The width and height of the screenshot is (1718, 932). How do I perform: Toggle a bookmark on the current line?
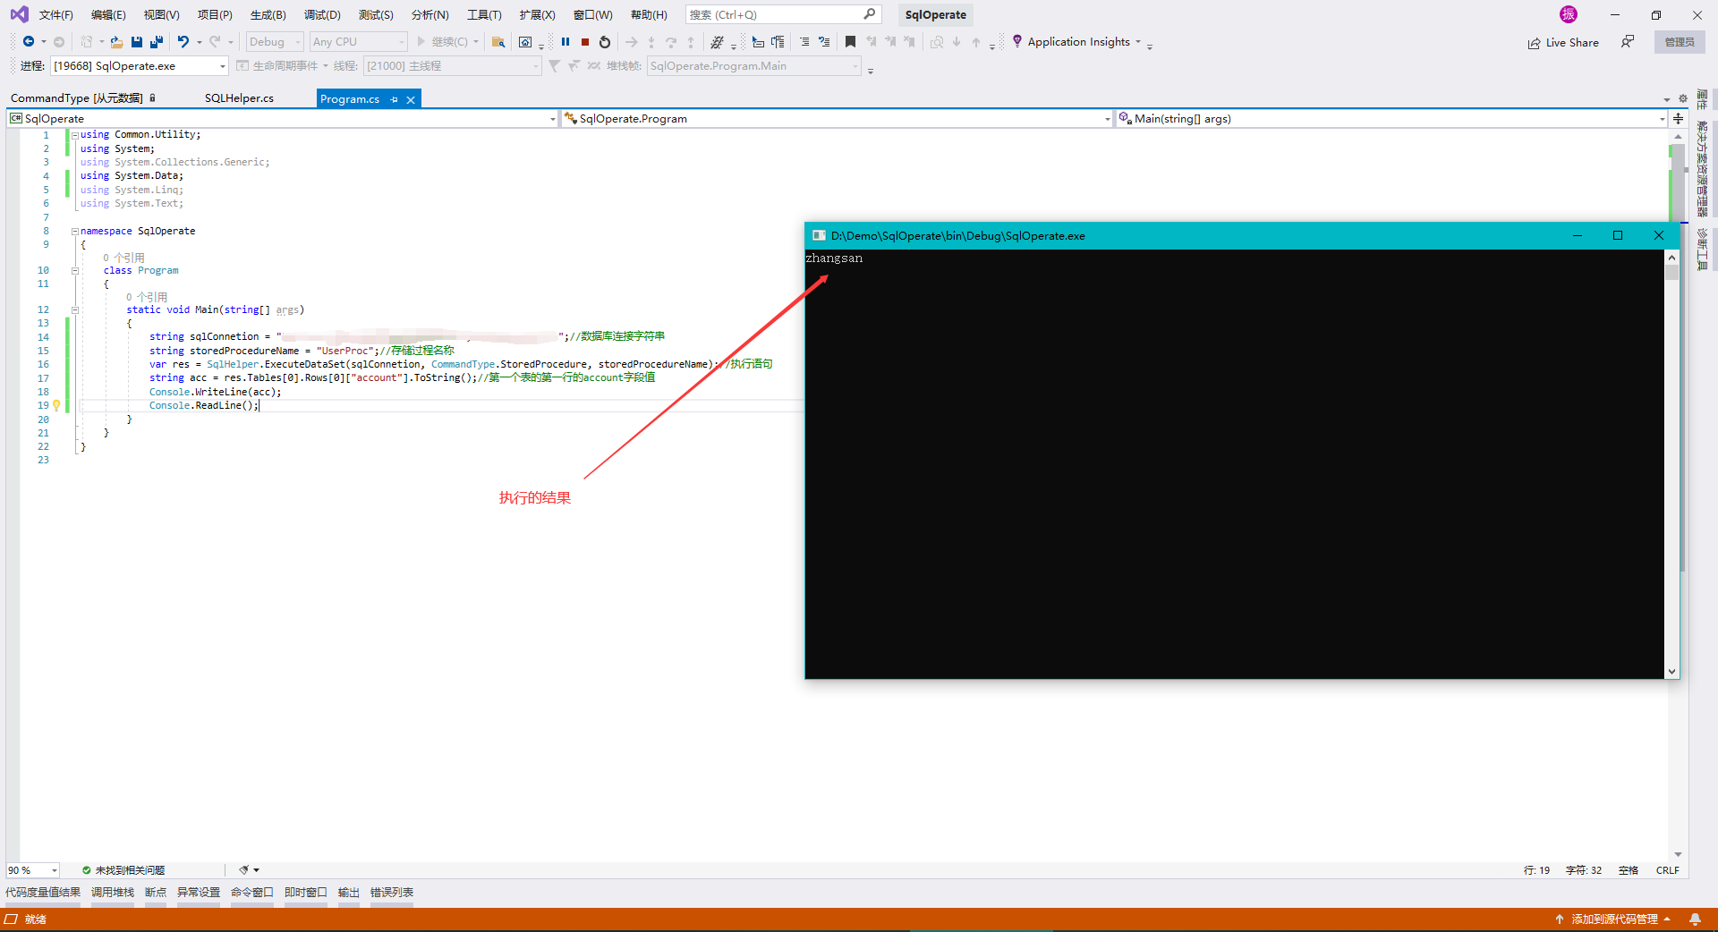click(x=850, y=41)
